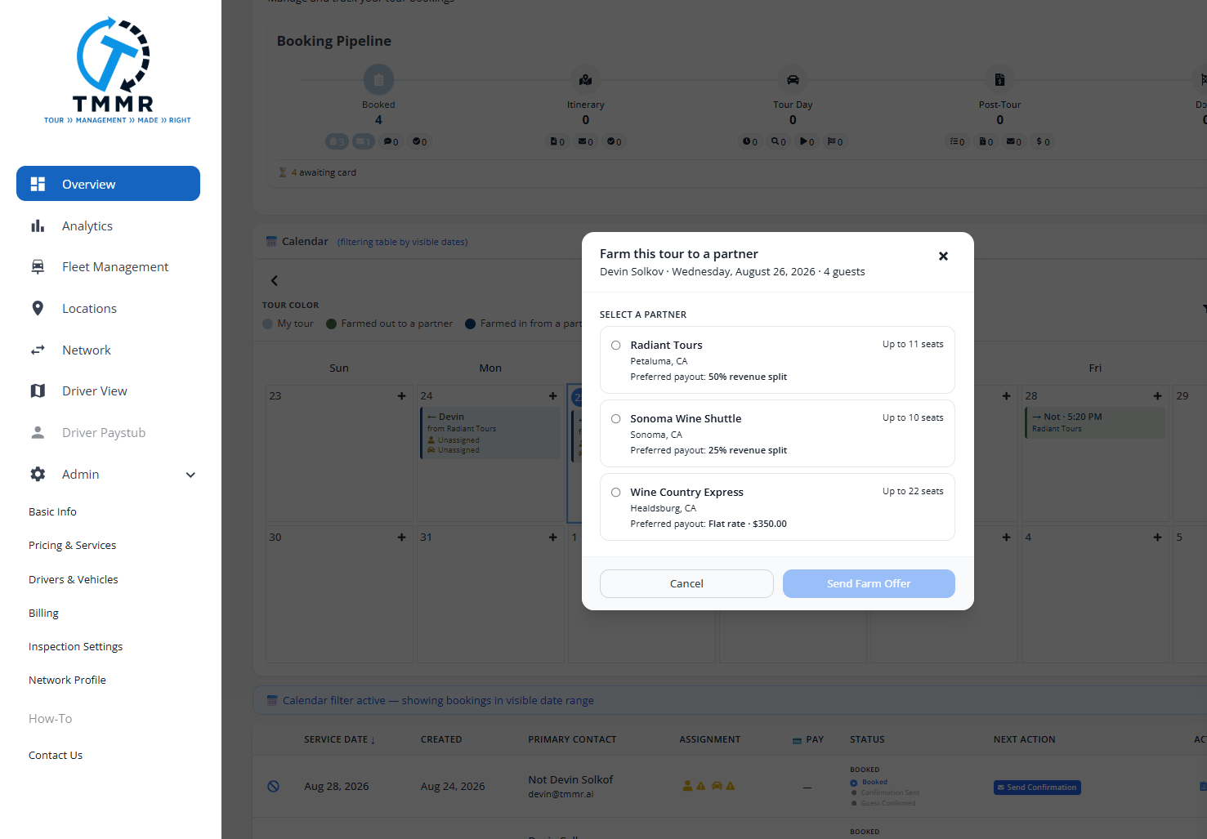The image size is (1207, 839).
Task: Click the Contact Us link
Action: (56, 755)
